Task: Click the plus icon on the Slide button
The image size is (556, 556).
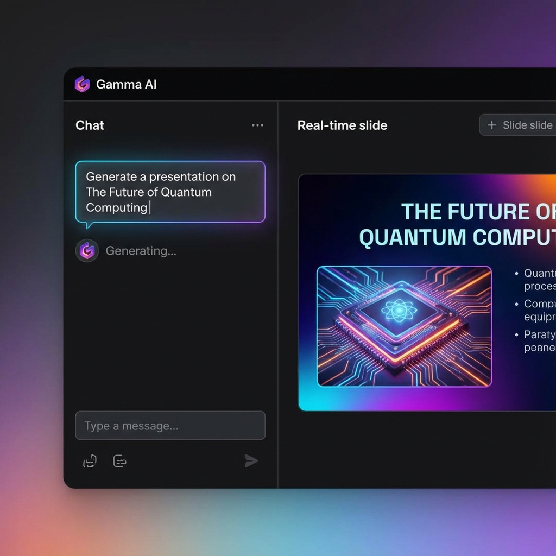Action: [492, 125]
